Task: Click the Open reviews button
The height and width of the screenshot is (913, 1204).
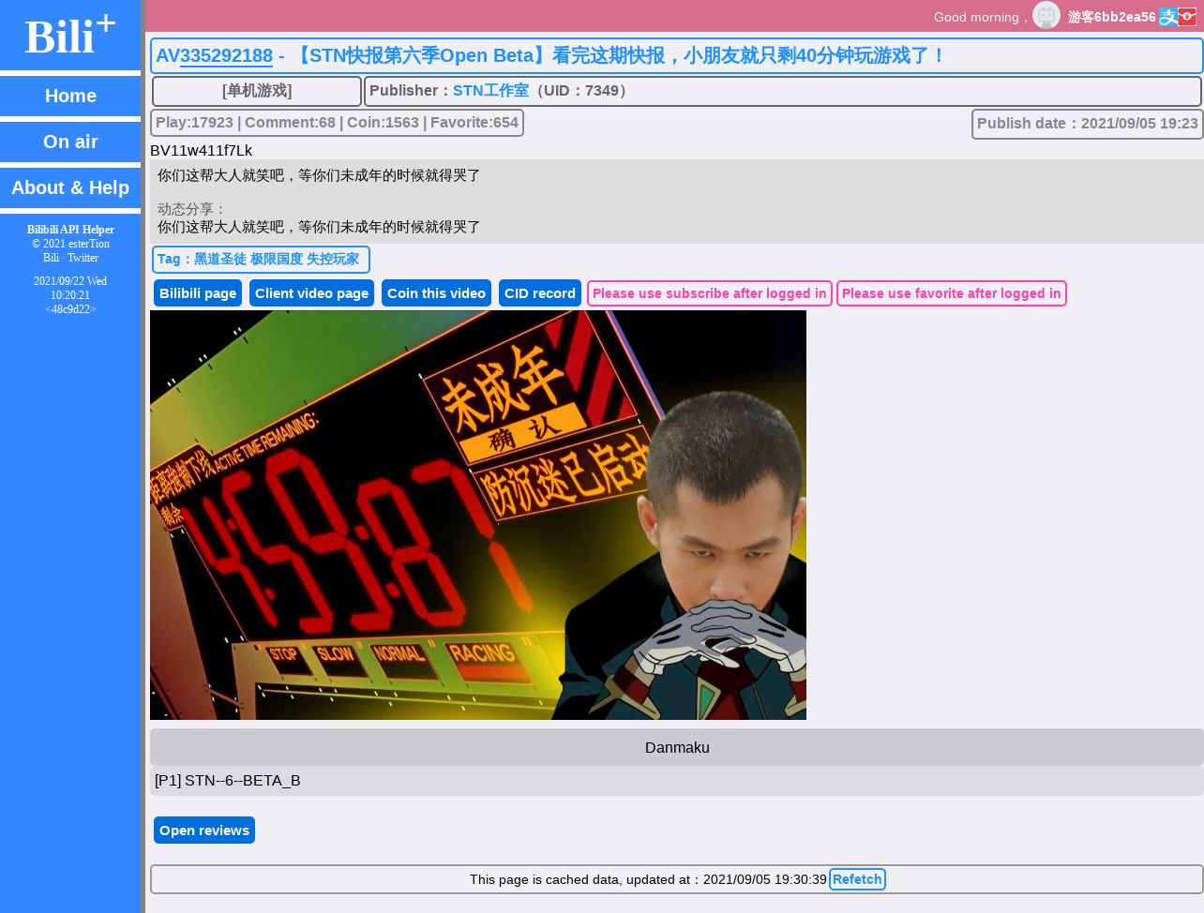Action: pos(204,831)
